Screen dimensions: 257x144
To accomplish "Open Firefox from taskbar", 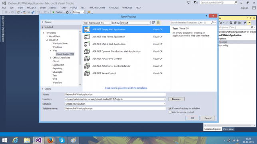I will pyautogui.click(x=50, y=140).
